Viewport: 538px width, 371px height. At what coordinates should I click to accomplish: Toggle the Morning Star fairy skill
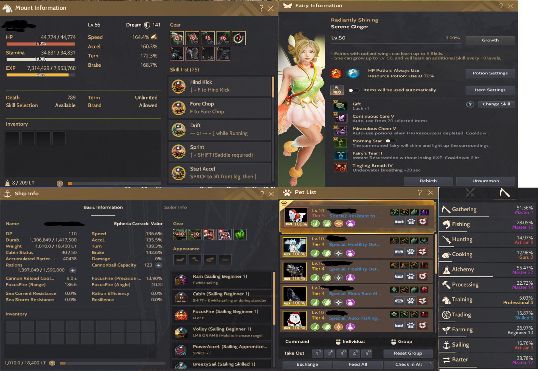390,141
